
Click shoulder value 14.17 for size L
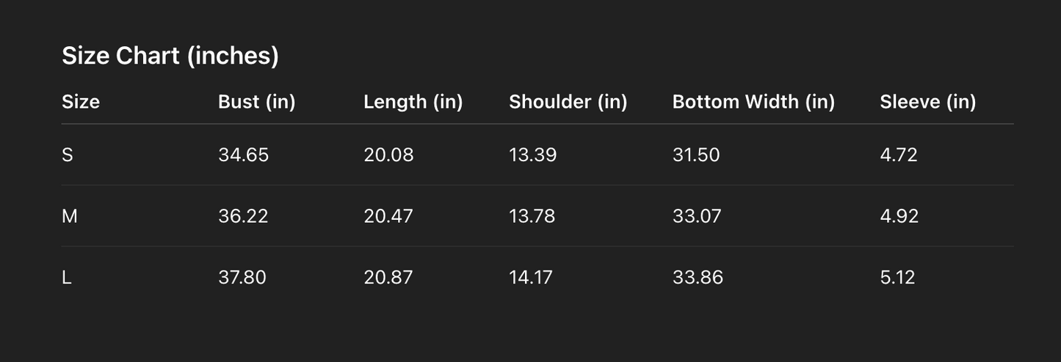coord(530,278)
